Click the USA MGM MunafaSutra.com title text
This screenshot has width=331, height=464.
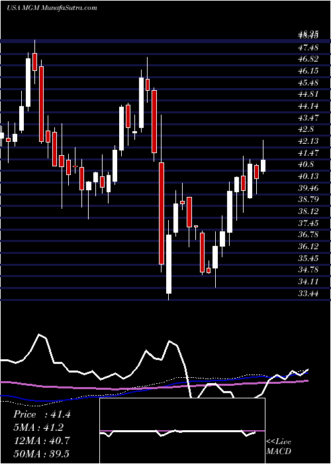(x=52, y=8)
